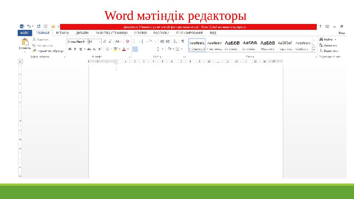The image size is (354, 199).
Task: Click the Repeat/Redo icon in the title bar
Action: tap(39, 27)
